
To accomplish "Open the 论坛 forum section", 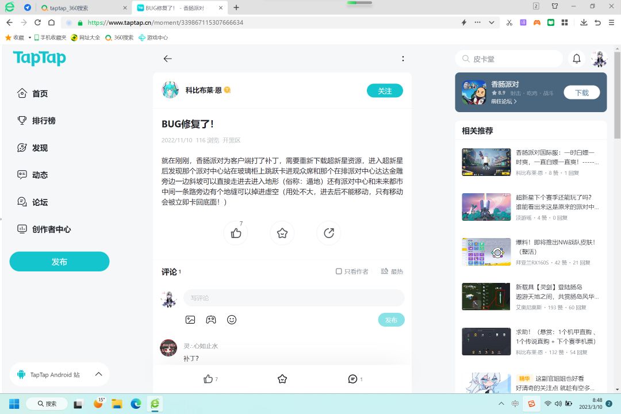I will coord(32,202).
